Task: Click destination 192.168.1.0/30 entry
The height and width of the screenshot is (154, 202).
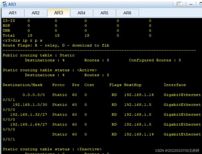Action: (x=30, y=105)
